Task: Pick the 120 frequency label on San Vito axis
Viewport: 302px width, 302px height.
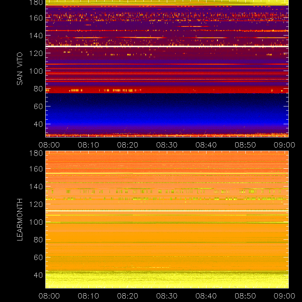Action: [36, 53]
